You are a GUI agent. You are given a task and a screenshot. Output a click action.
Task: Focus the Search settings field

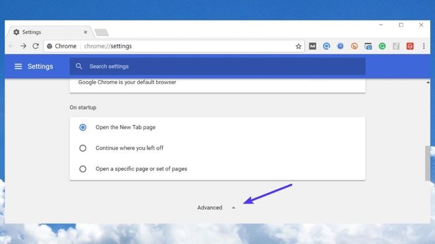(217, 66)
